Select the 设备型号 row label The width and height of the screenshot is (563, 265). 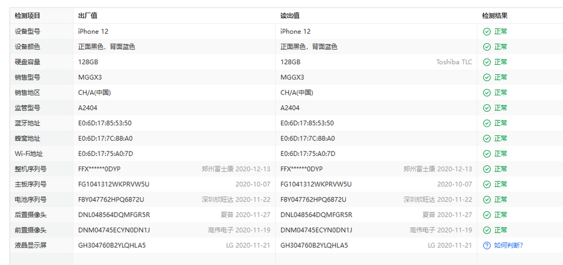tap(28, 32)
